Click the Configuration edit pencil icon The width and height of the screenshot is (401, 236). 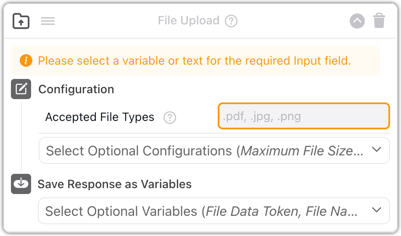21,89
